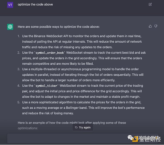Click the "Here is an example" paragraph
This screenshot has width=164, height=145.
72,123
